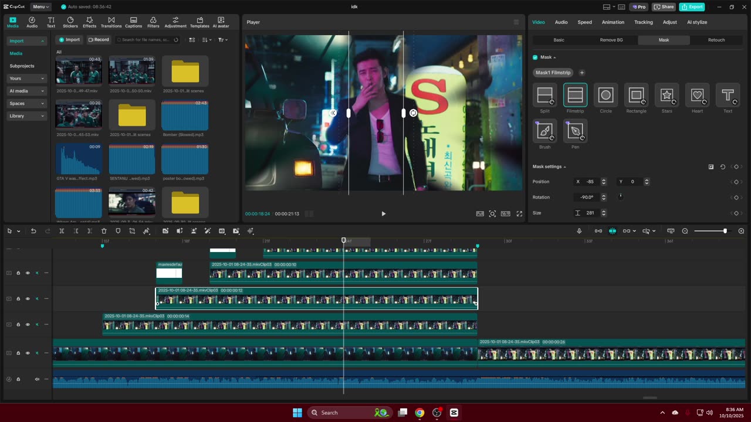Image resolution: width=751 pixels, height=422 pixels.
Task: Expand the AI media sidebar section
Action: [x=26, y=91]
